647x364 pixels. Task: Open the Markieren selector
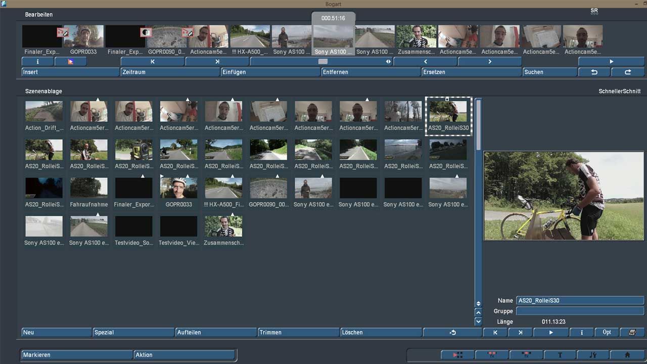coord(77,355)
